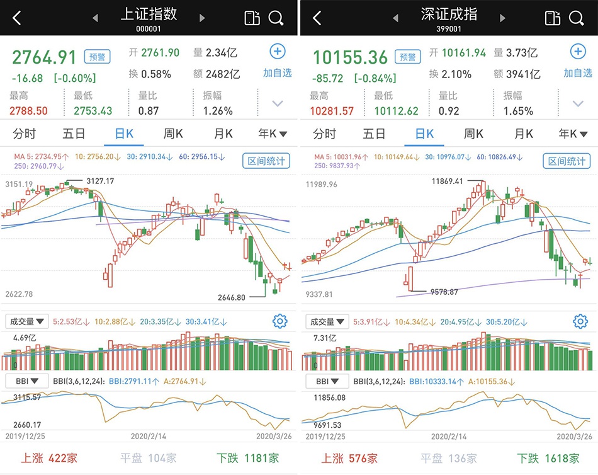The height and width of the screenshot is (475, 598).
Task: Switch 上证指数 to 分时 tab
Action: tap(24, 134)
